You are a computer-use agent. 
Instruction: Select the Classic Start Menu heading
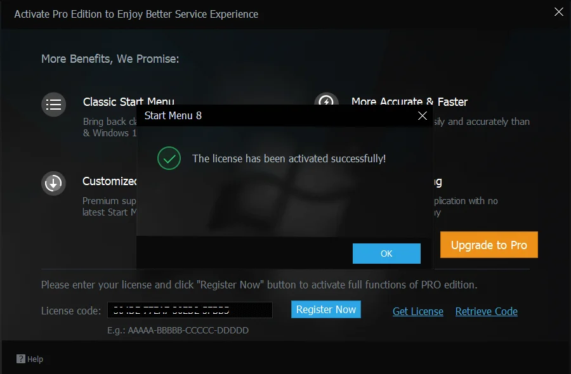(129, 101)
